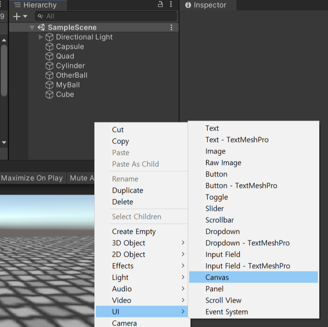328x327 pixels.
Task: Click the search magnifier icon in Hierarchy
Action: pos(40,16)
